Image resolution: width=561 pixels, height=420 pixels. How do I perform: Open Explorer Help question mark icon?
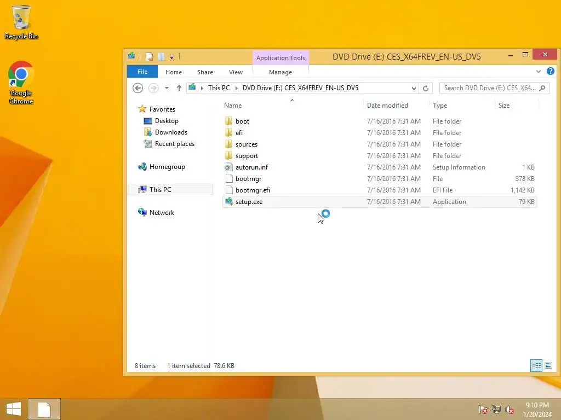coord(550,71)
